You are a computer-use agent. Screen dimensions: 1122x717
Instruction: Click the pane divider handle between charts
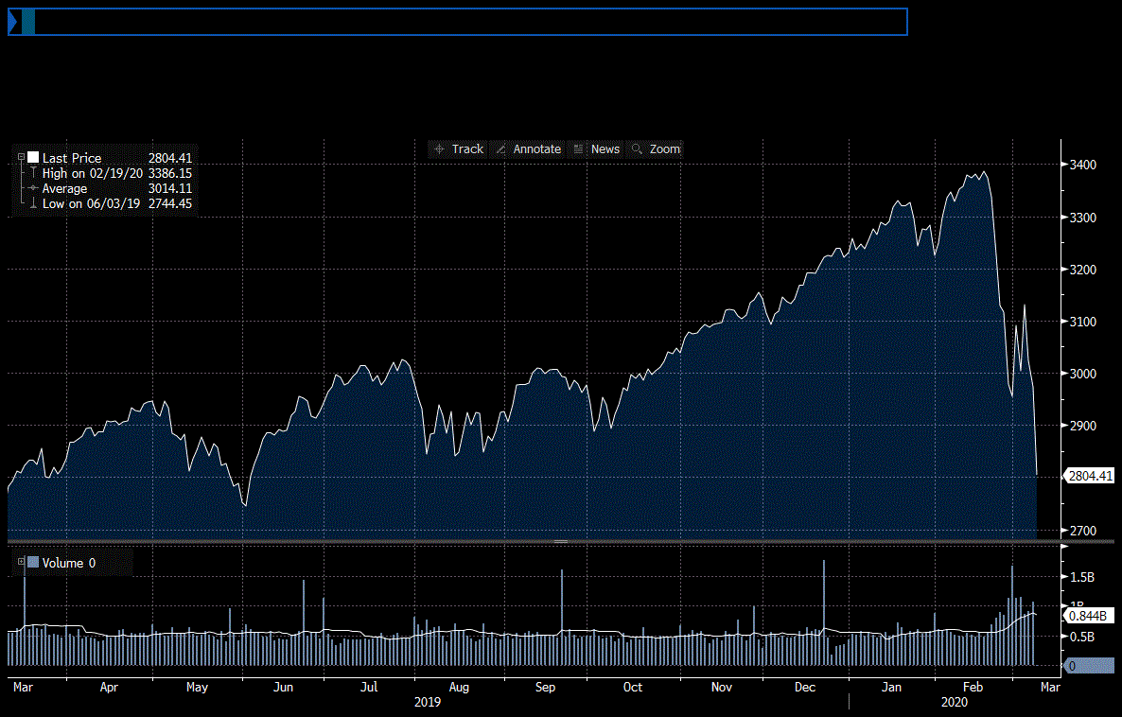[561, 542]
